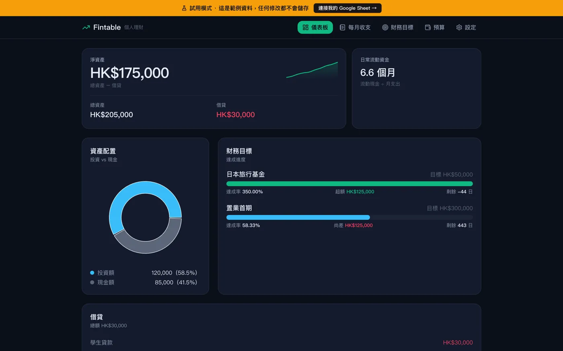Click the net worth trend sparkline
The height and width of the screenshot is (351, 563).
[312, 70]
